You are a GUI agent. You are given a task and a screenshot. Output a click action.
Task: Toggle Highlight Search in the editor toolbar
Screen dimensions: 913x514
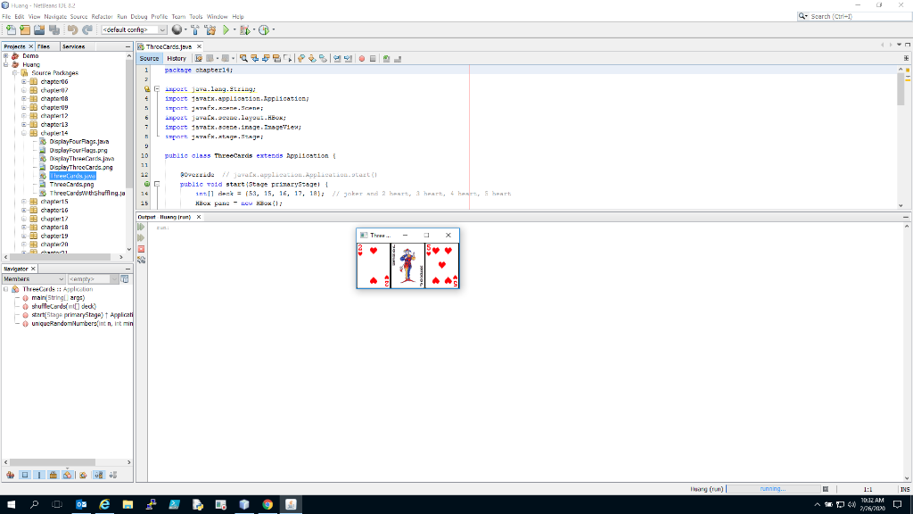(276, 58)
